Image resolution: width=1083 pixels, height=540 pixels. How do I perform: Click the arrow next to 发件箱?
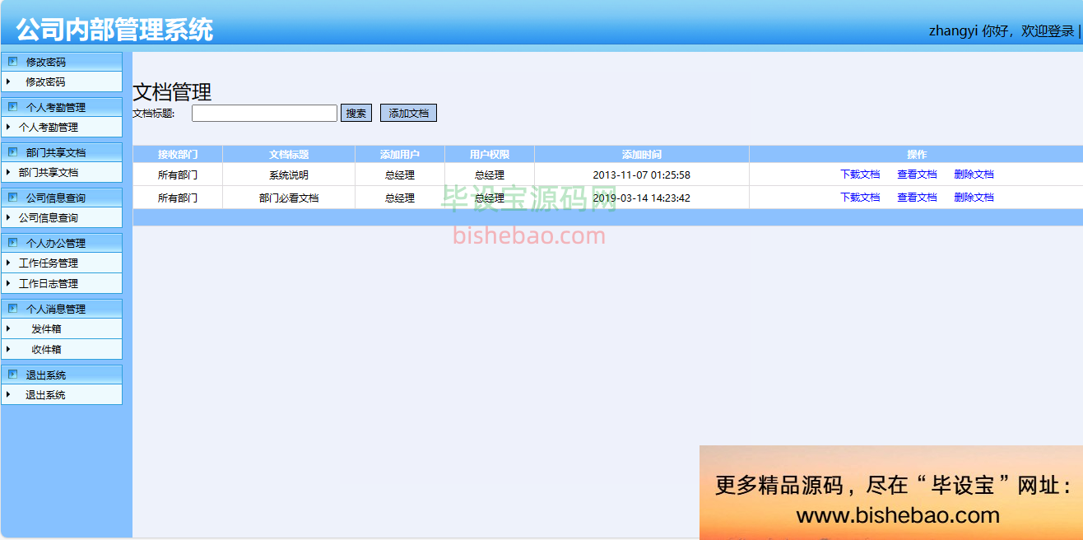8,328
